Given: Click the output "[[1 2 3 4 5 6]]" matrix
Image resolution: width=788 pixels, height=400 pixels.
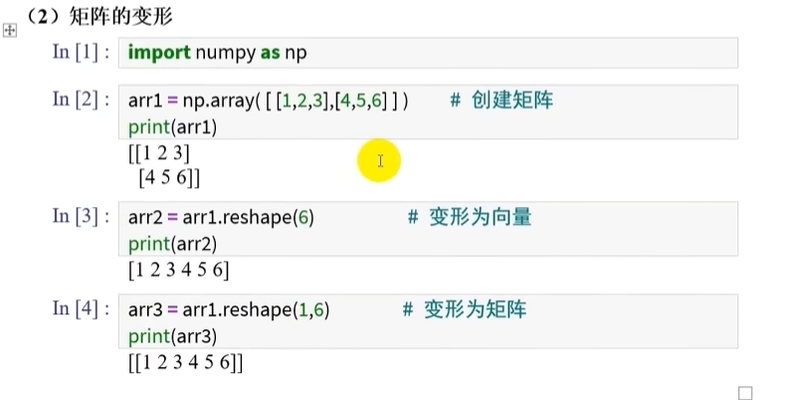Looking at the screenshot, I should point(186,363).
